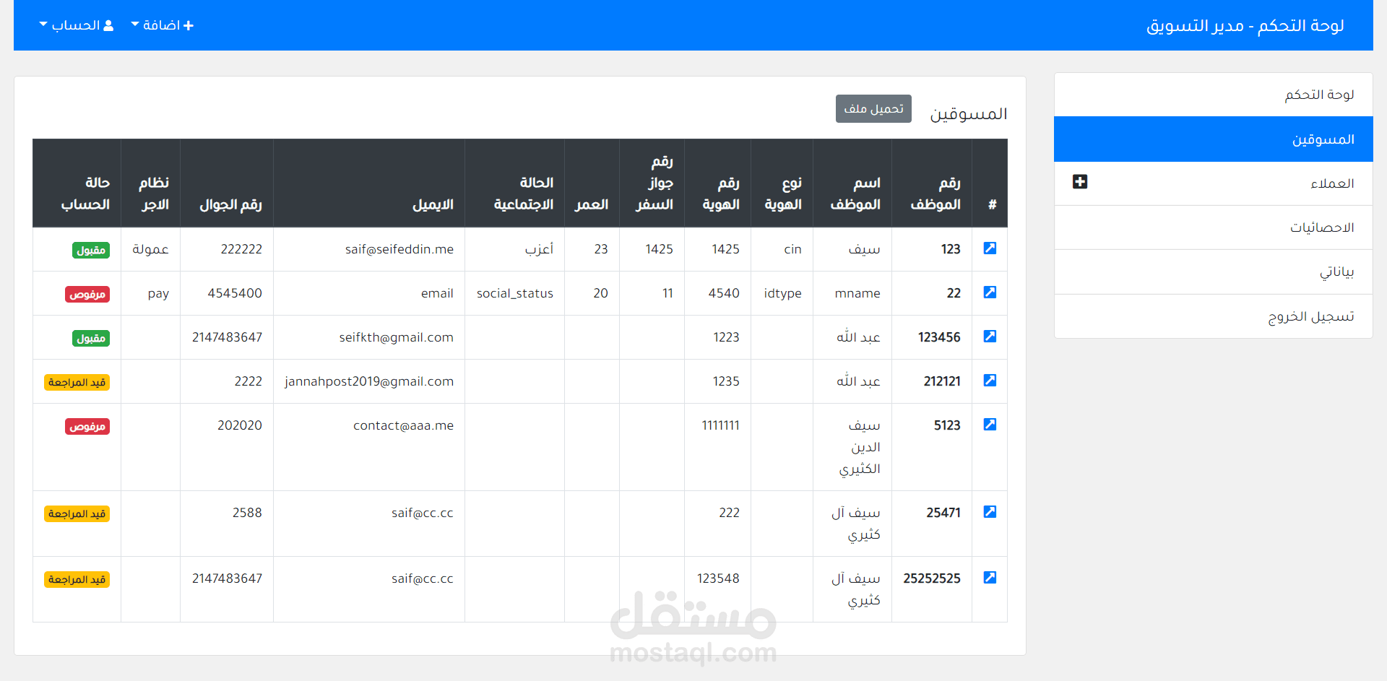Open العملاء in the sidebar
Image resolution: width=1387 pixels, height=681 pixels.
[1214, 183]
